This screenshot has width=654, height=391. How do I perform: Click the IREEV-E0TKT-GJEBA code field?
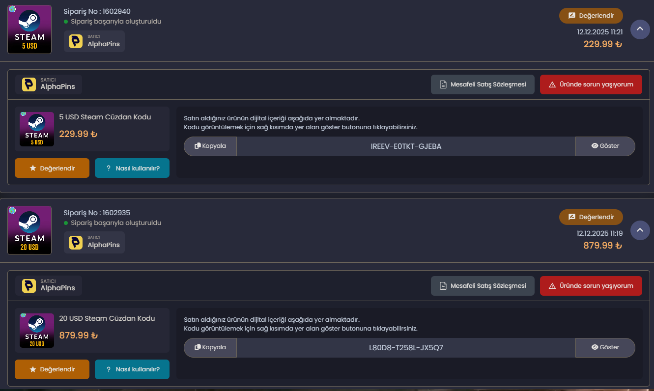coord(406,146)
